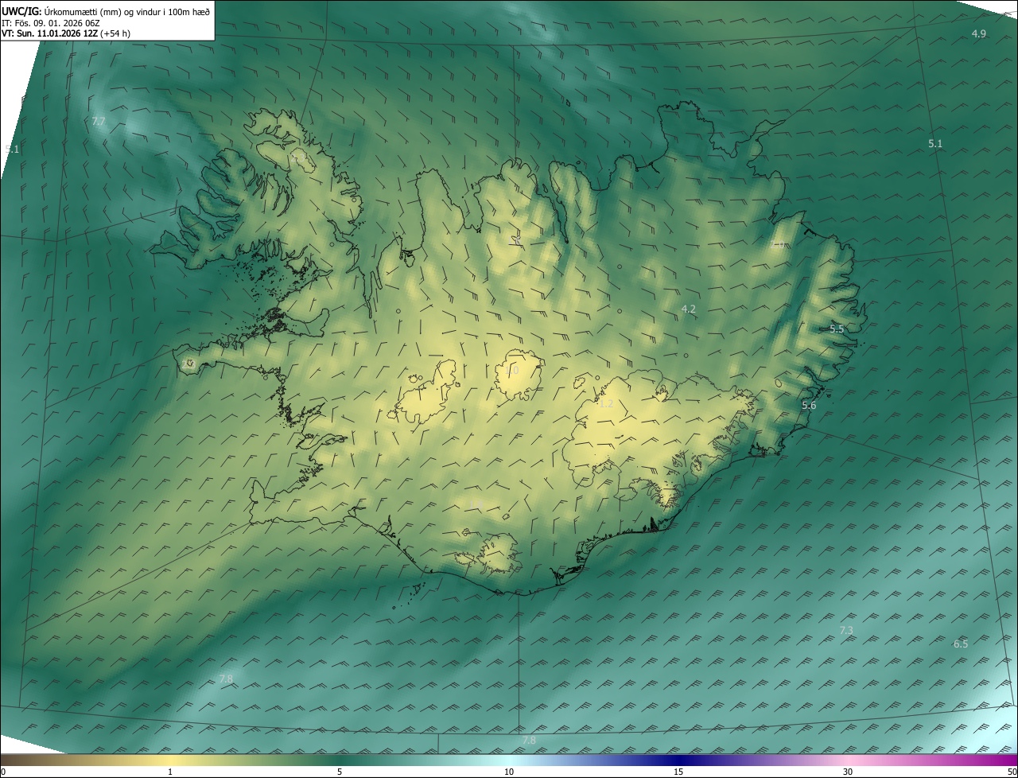
Task: Click the 4.2 value over northeast Iceland
Action: point(689,309)
